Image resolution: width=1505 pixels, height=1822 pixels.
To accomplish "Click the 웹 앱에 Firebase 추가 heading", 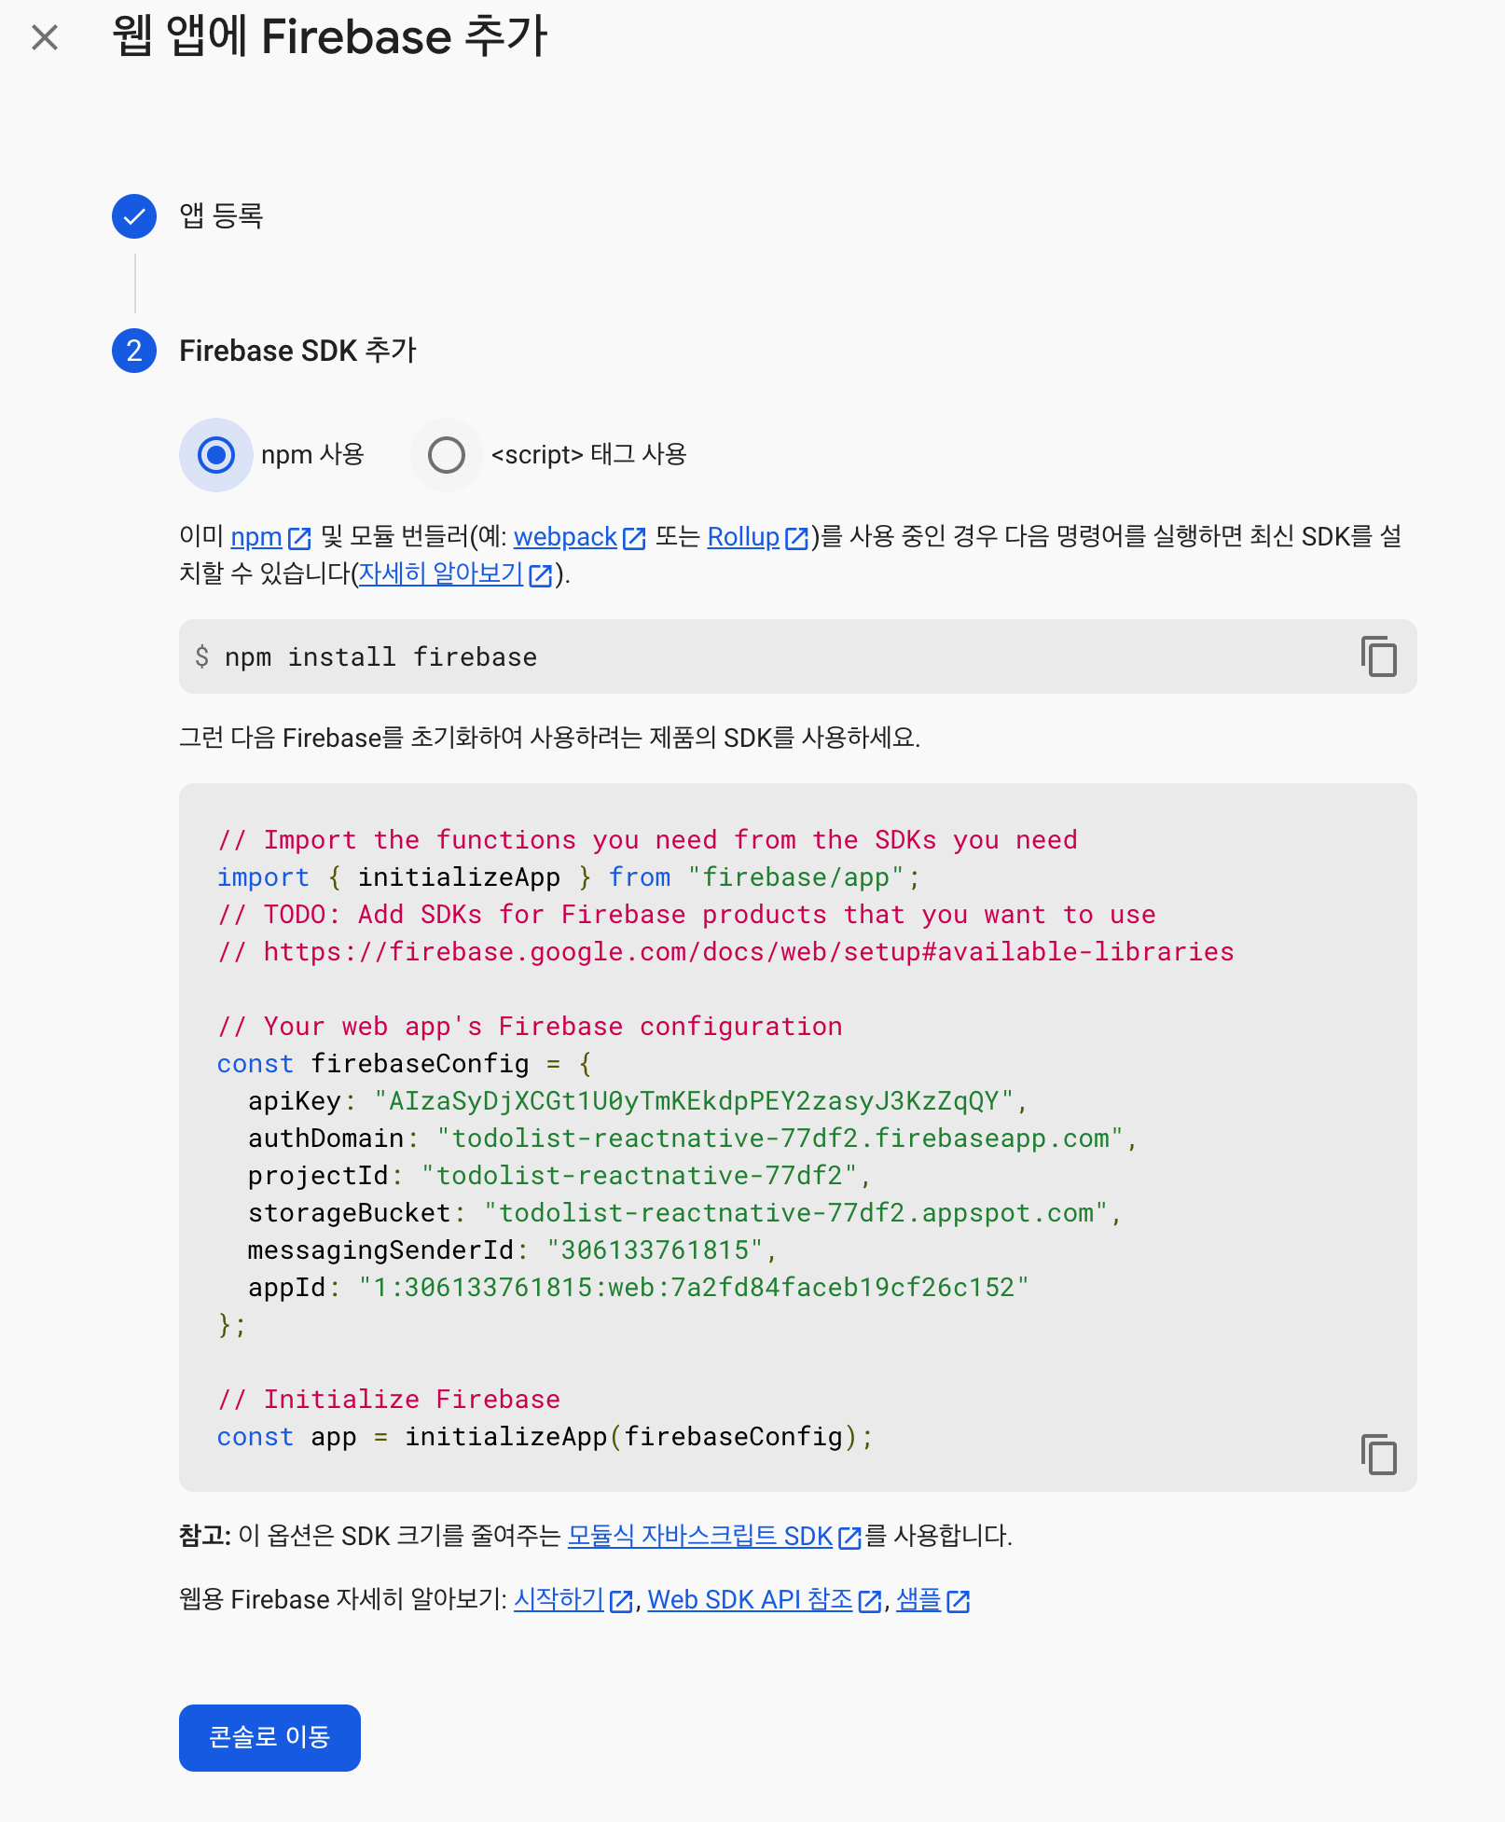I will point(329,37).
